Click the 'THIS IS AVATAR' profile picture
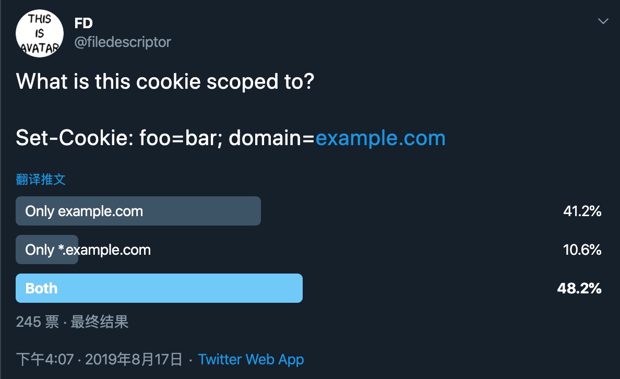 40,33
